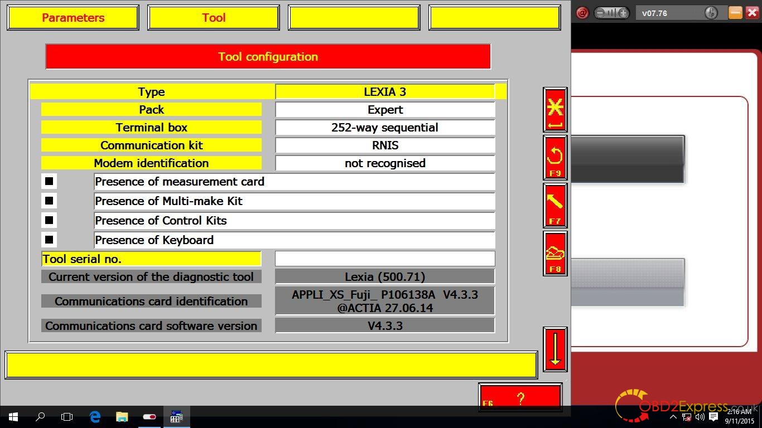Open the Parameters menu
The width and height of the screenshot is (762, 428).
[73, 17]
